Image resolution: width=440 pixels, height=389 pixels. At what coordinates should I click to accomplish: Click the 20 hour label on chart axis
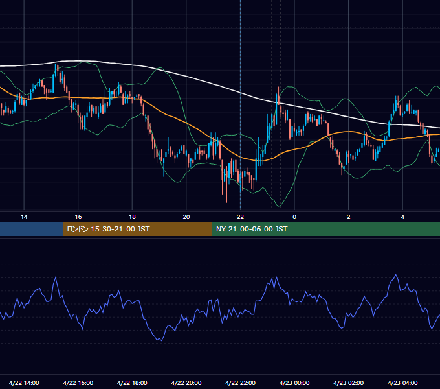186,217
